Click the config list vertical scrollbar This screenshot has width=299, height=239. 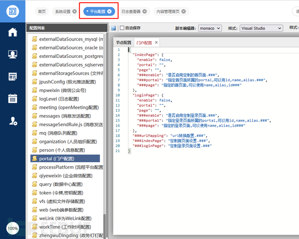pyautogui.click(x=104, y=226)
